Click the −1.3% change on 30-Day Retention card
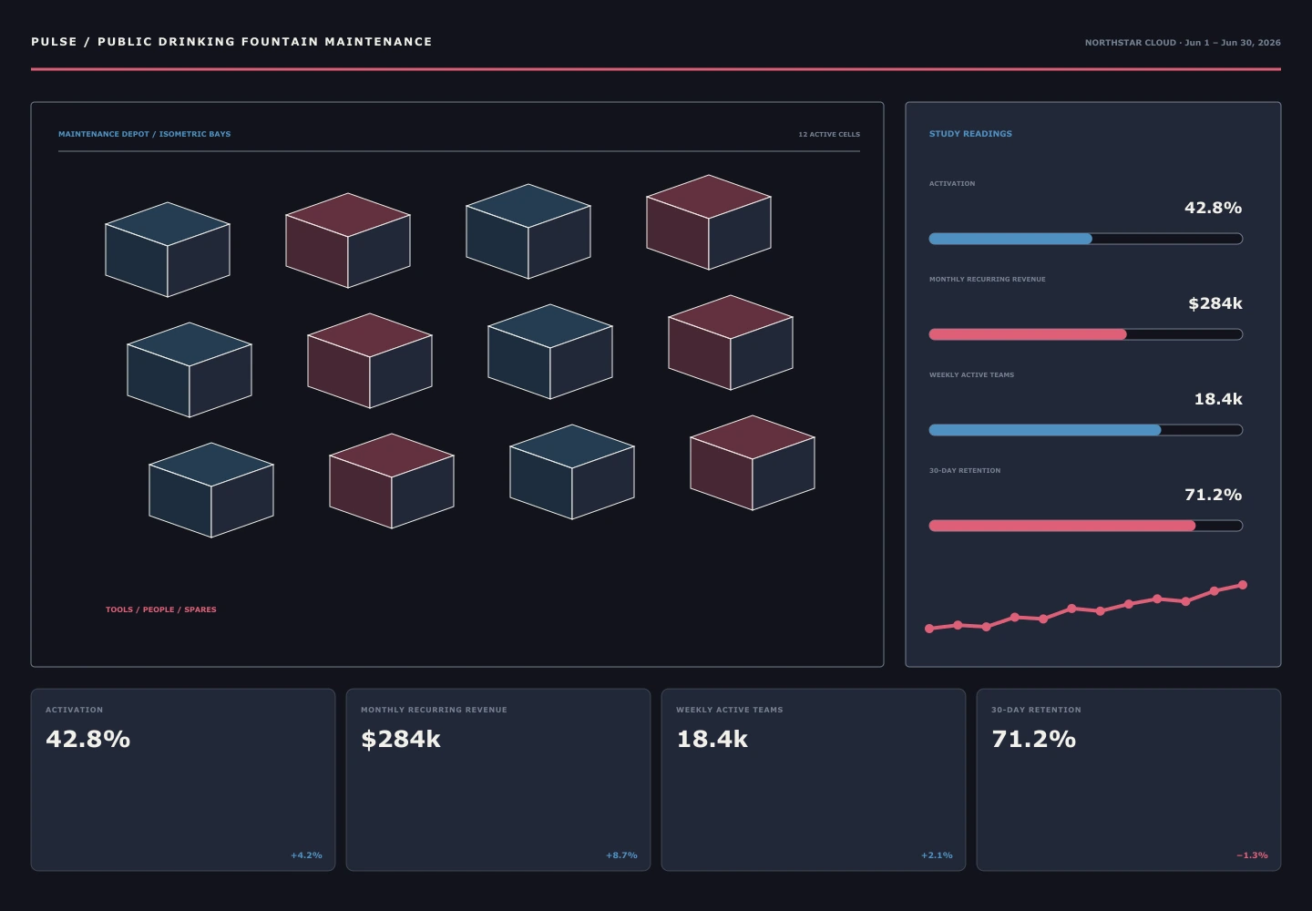Viewport: 1312px width, 911px height. point(1252,855)
